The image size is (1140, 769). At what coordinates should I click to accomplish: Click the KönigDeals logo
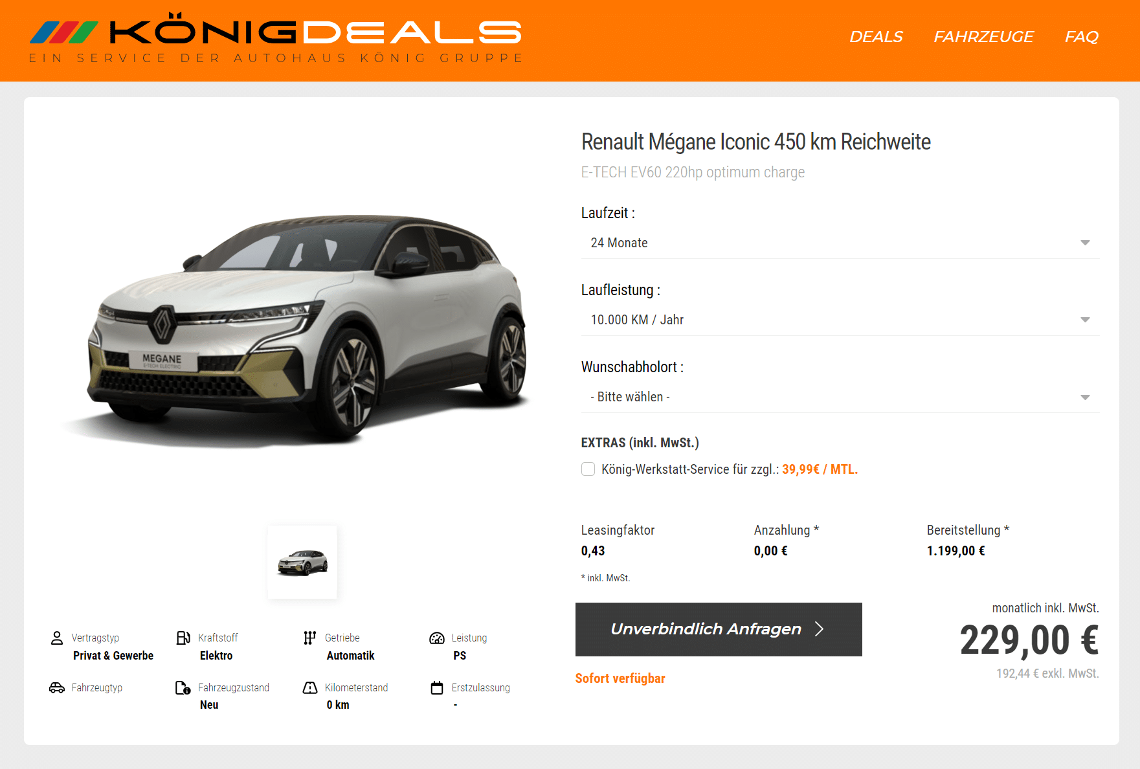point(276,38)
